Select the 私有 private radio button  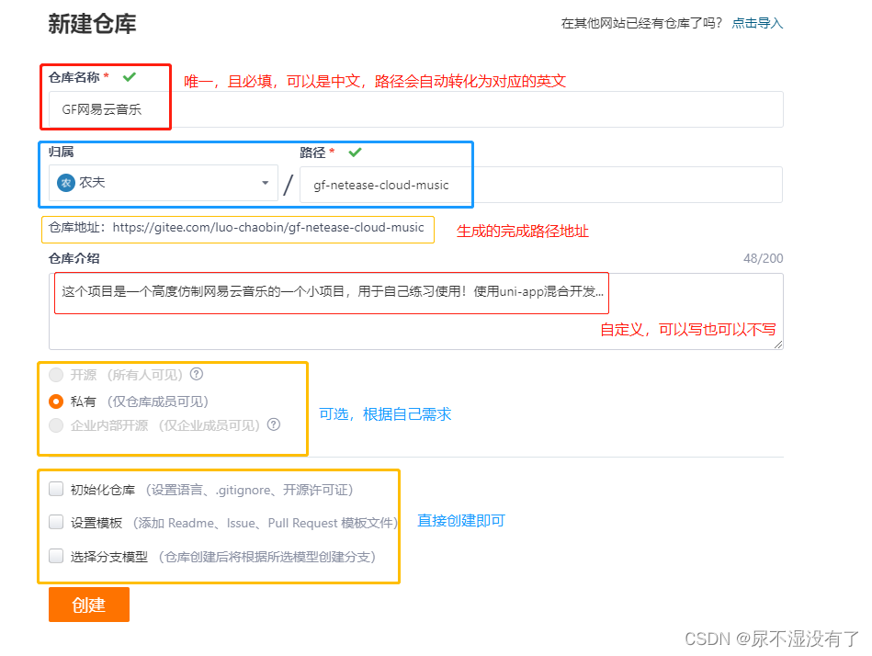pyautogui.click(x=56, y=402)
